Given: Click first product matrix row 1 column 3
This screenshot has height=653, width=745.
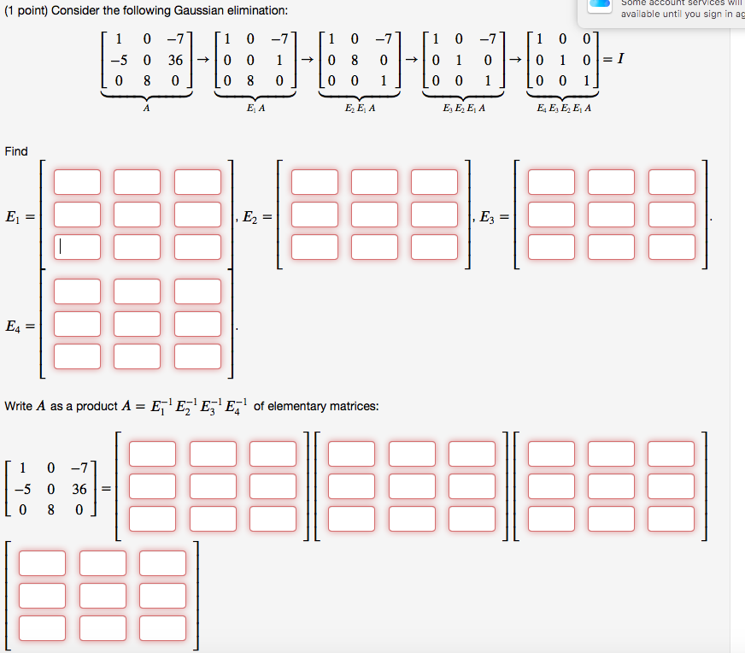Looking at the screenshot, I should [x=273, y=454].
